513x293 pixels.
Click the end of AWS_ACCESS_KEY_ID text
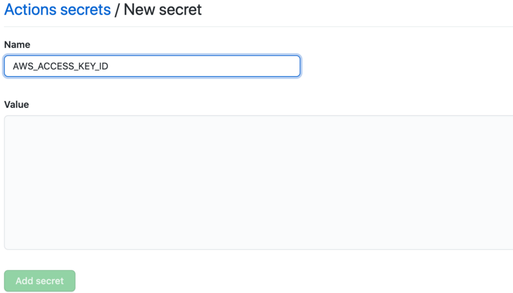(109, 66)
